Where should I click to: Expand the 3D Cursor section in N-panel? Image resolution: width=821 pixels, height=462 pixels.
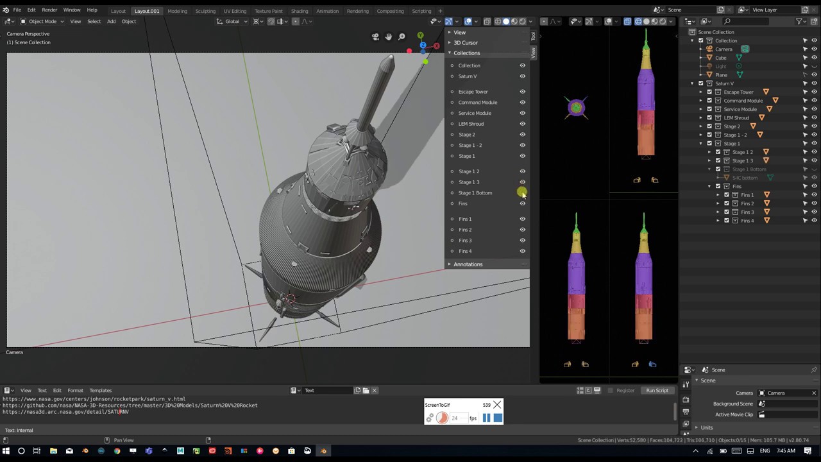464,42
